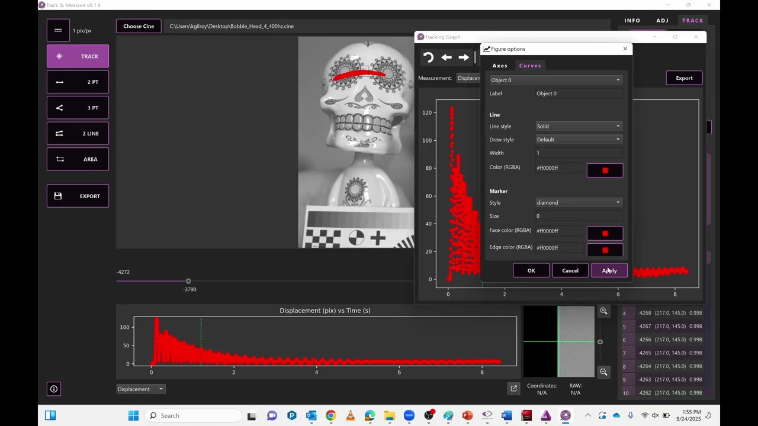
Task: Switch to the Axes tab in Figure options
Action: [x=500, y=66]
